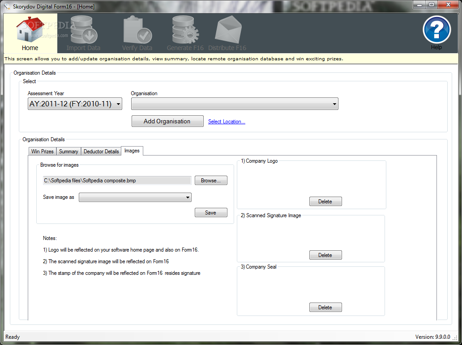The width and height of the screenshot is (462, 345).
Task: Open Generate F16 gear database icon
Action: (x=185, y=30)
